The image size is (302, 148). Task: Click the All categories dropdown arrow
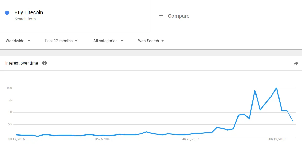click(122, 41)
